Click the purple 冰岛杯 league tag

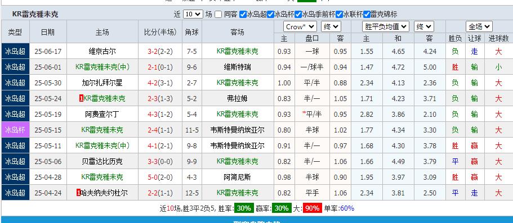point(15,130)
